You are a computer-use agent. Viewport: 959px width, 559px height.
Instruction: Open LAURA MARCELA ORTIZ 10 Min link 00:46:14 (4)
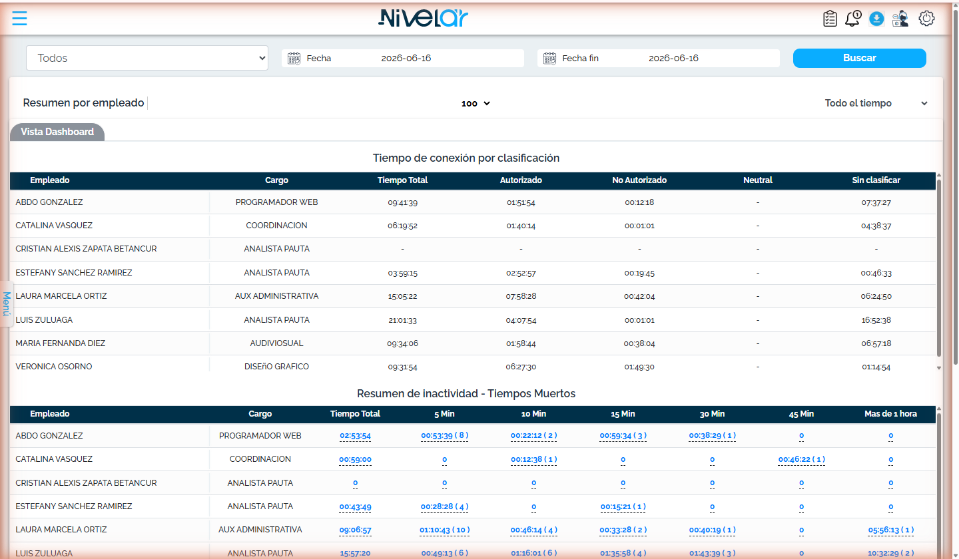point(533,530)
